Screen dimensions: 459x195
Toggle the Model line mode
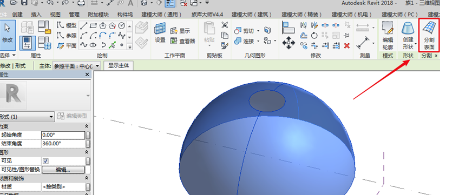[67, 25]
